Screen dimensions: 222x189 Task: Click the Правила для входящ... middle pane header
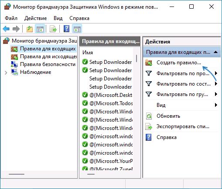(110, 41)
